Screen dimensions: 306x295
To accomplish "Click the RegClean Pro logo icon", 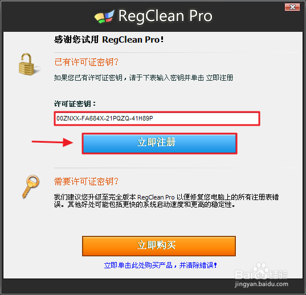I will [104, 16].
